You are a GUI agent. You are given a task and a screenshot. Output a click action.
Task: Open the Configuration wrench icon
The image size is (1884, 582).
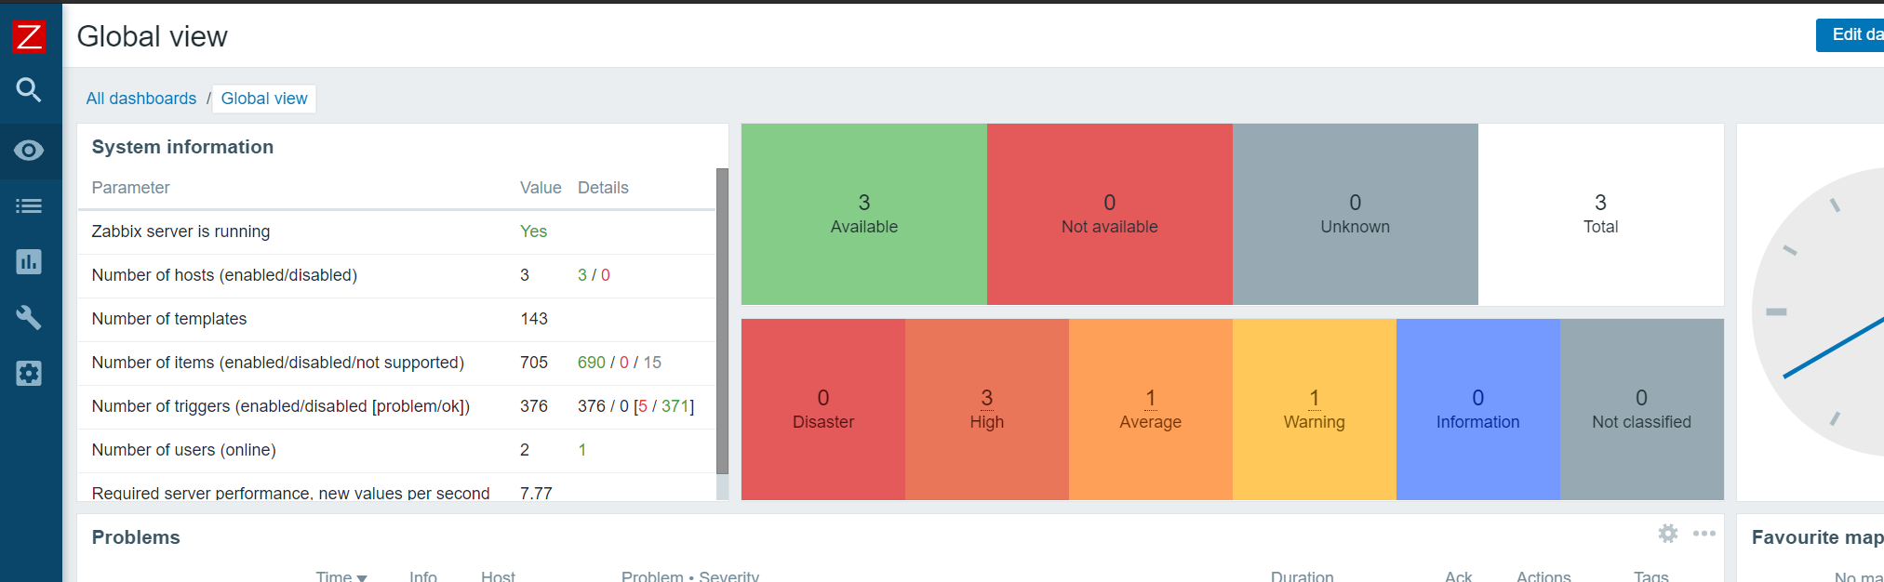[x=29, y=318]
